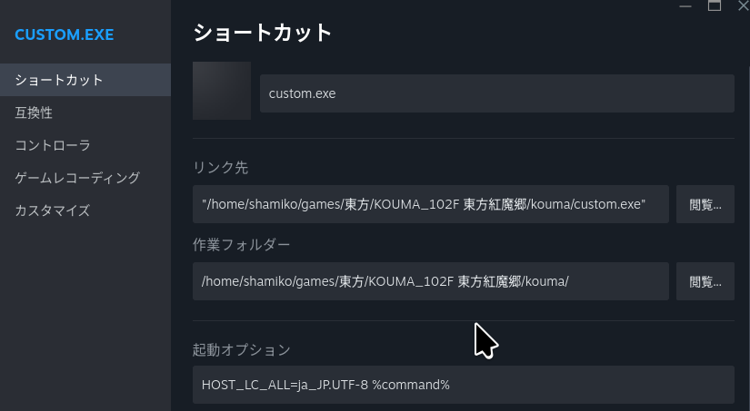
Task: Click the ショートカット page heading
Action: click(263, 34)
